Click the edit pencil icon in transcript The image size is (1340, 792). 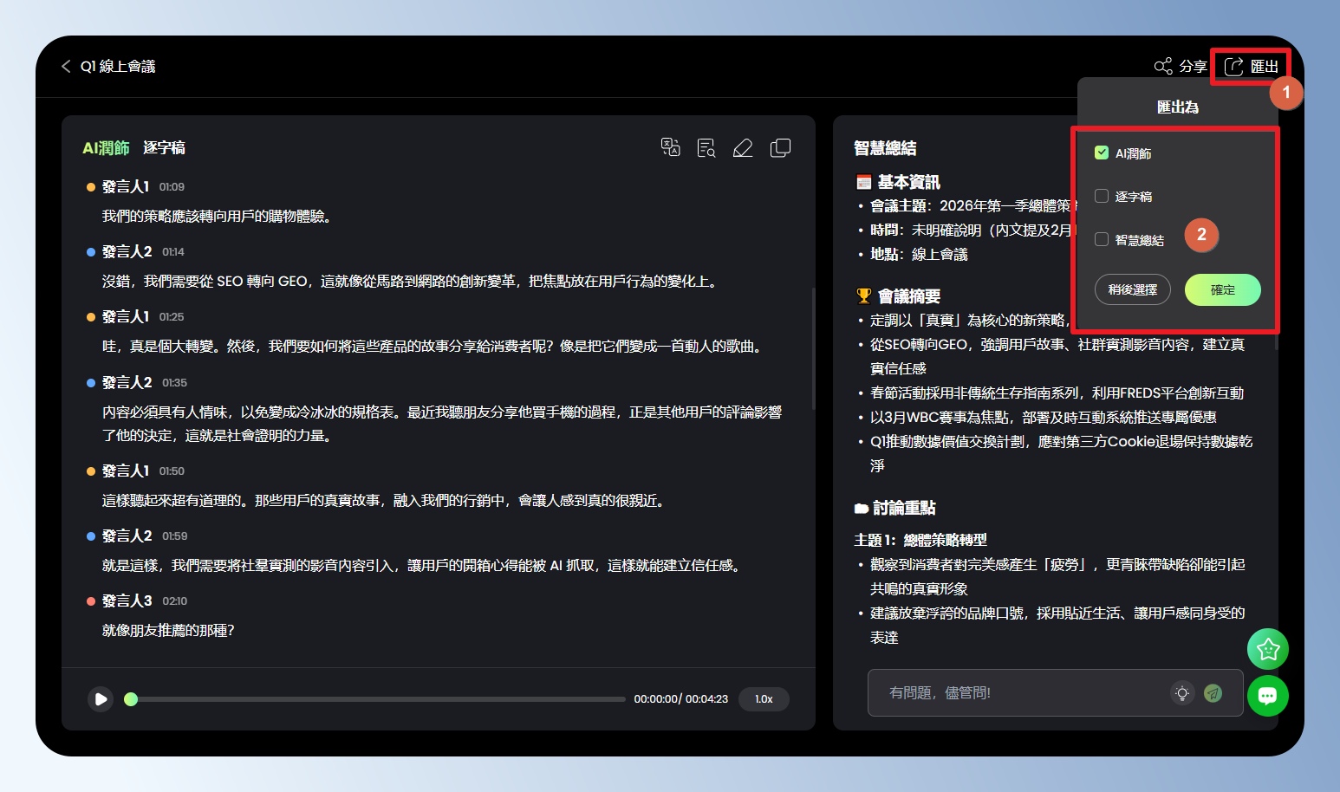pyautogui.click(x=743, y=148)
